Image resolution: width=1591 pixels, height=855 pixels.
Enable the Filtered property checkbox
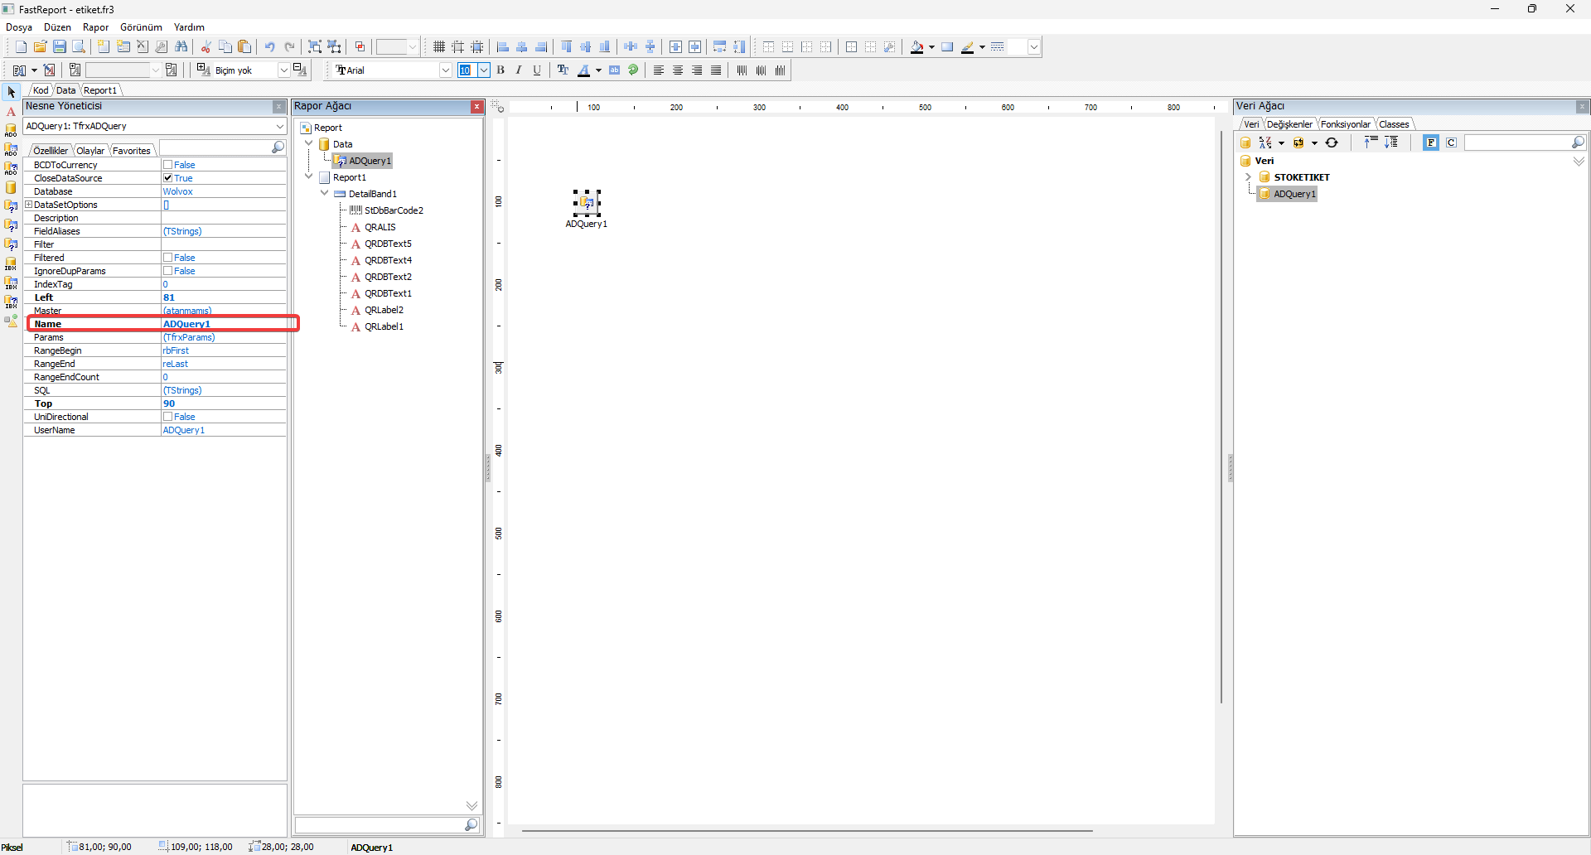tap(168, 258)
